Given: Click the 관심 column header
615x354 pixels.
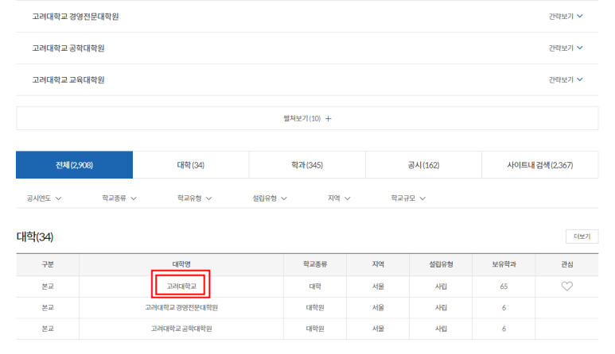Looking at the screenshot, I should [567, 264].
